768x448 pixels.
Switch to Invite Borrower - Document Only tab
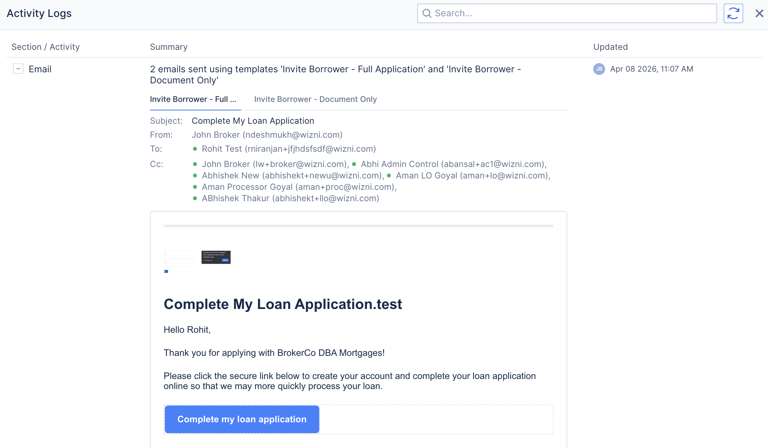pos(315,99)
